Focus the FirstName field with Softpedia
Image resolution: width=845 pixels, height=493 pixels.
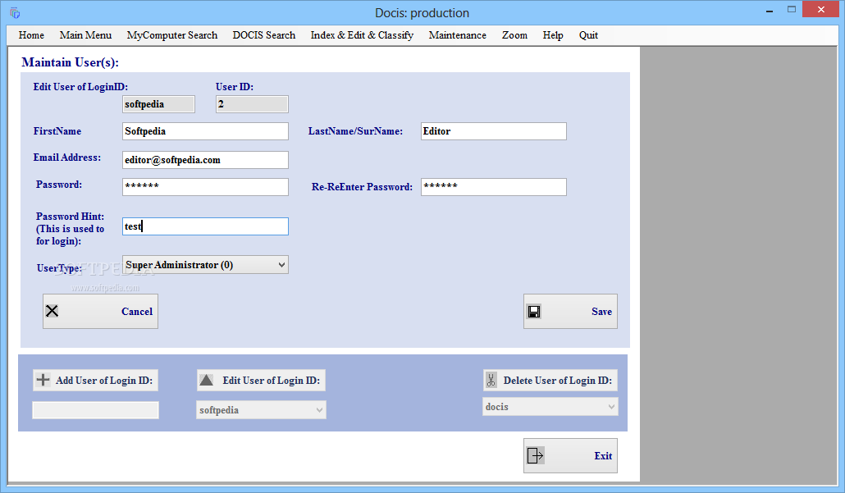click(x=205, y=131)
